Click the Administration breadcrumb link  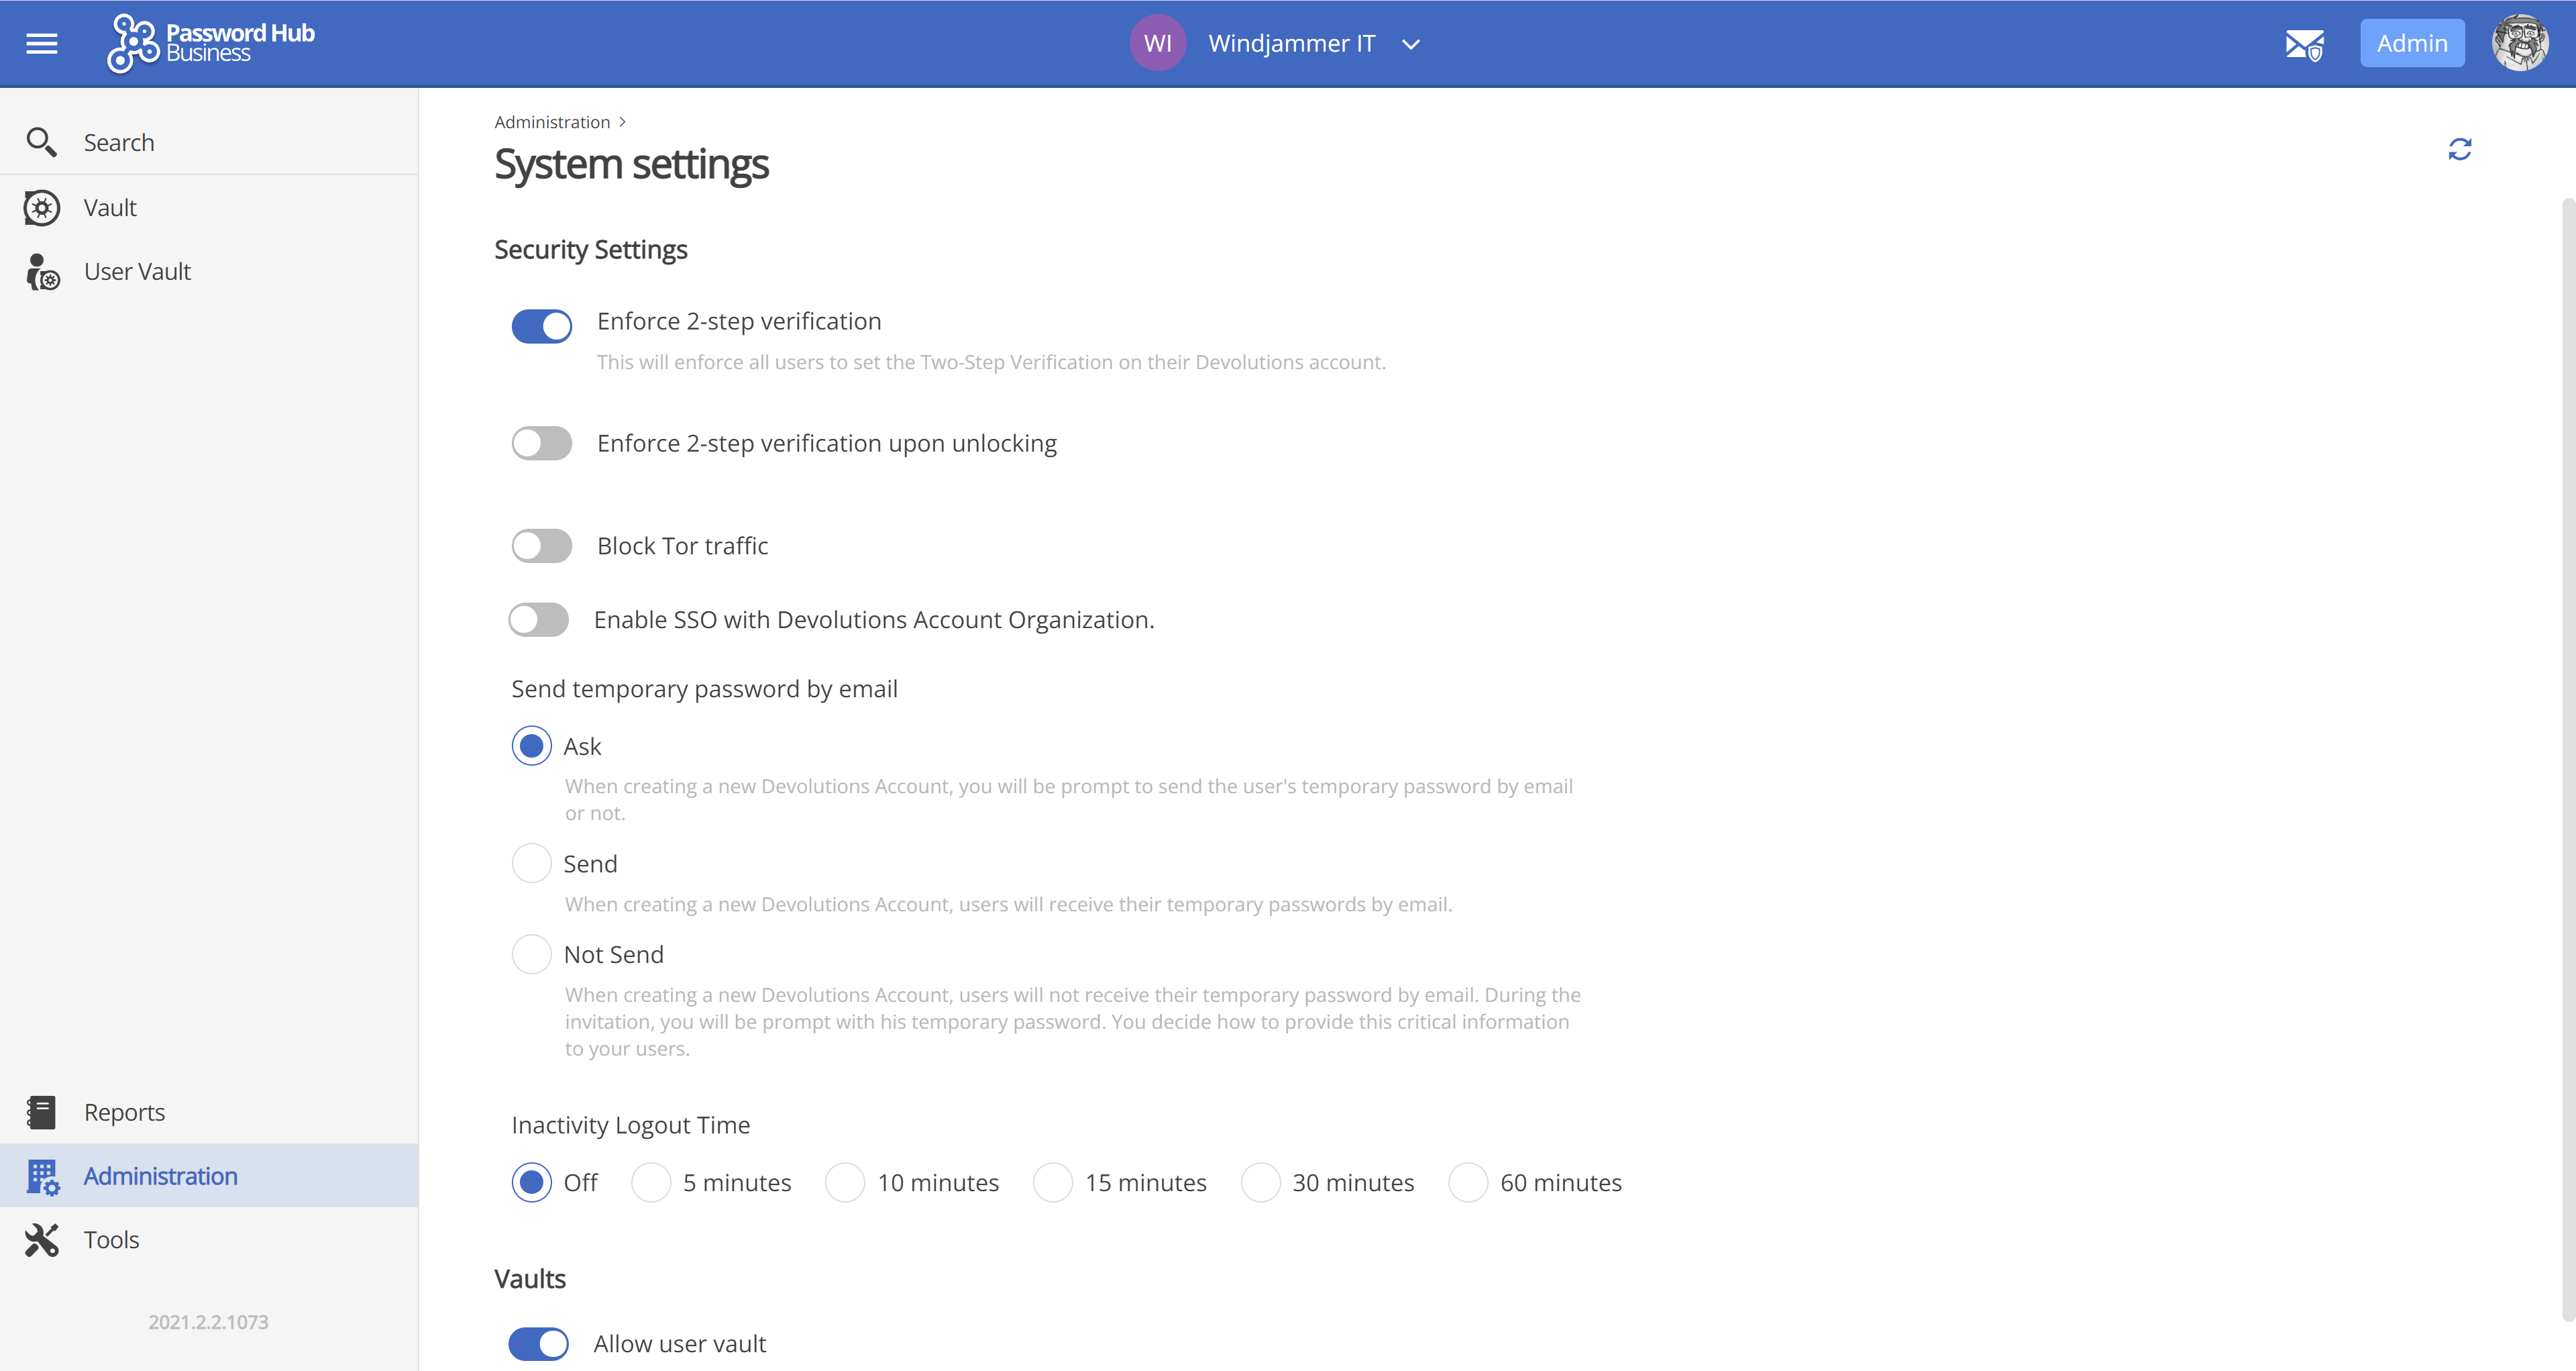(550, 121)
